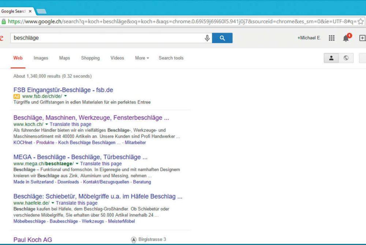Click the www.haefele.de/ green URL

click(x=31, y=203)
